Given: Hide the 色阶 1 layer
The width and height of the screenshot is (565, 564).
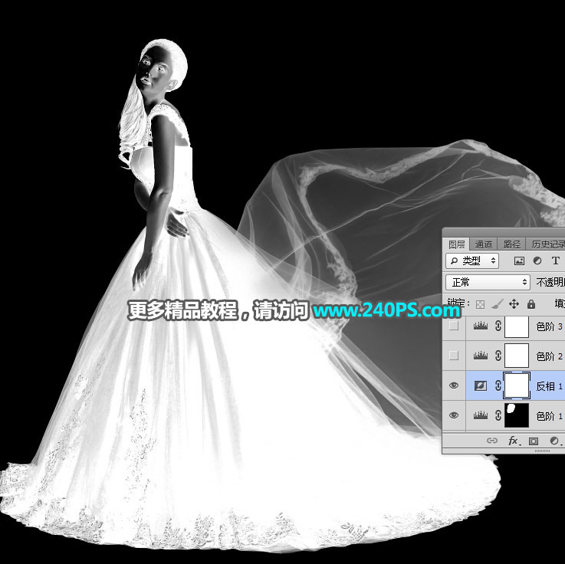Looking at the screenshot, I should (x=454, y=415).
